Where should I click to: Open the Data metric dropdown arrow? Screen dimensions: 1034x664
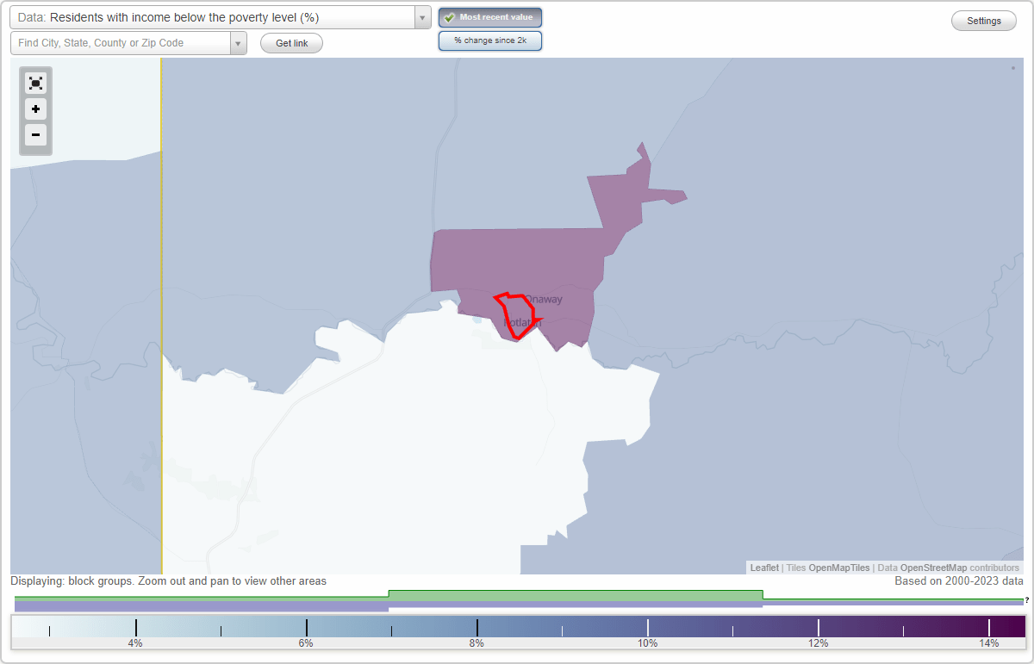click(420, 16)
